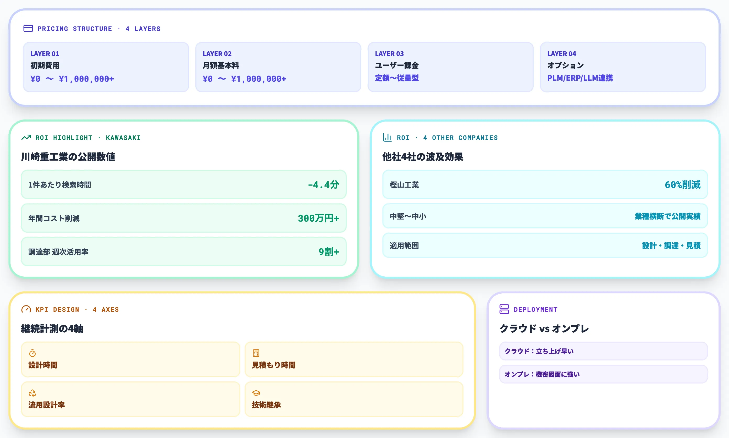Click the 調達部 週次活用率 row
This screenshot has height=438, width=729.
pyautogui.click(x=184, y=251)
